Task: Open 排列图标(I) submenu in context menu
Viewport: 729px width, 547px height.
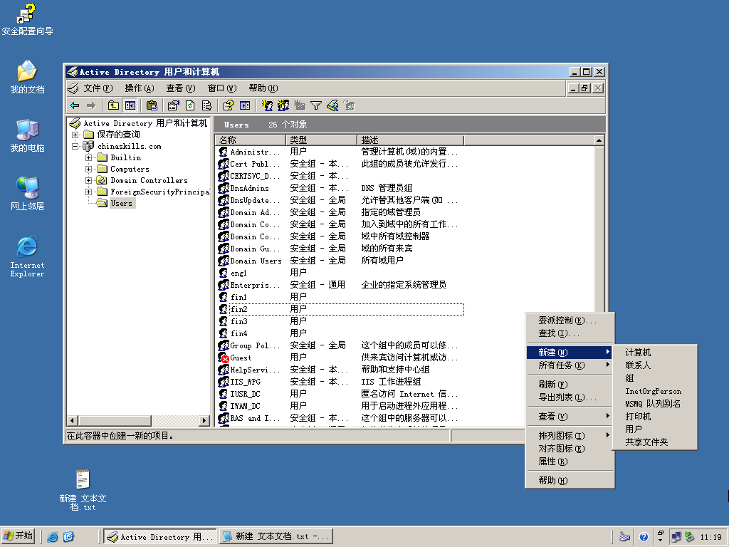Action: tap(570, 436)
